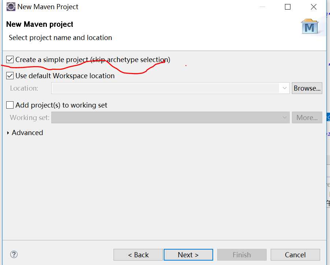330x265 pixels.
Task: Click the Eclipse icon in title bar
Action: click(x=11, y=7)
